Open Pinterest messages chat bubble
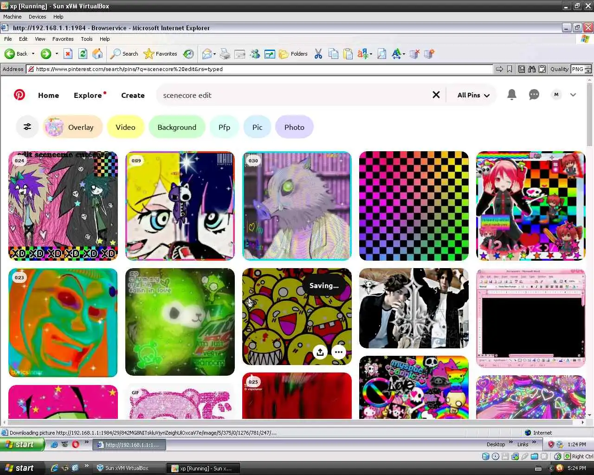This screenshot has height=475, width=594. [534, 95]
